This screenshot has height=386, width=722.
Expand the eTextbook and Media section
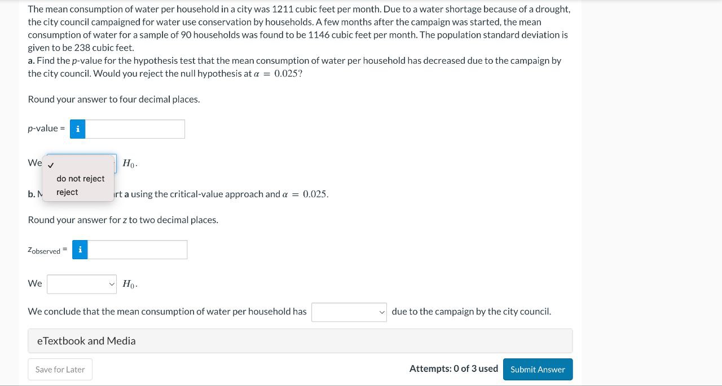86,340
